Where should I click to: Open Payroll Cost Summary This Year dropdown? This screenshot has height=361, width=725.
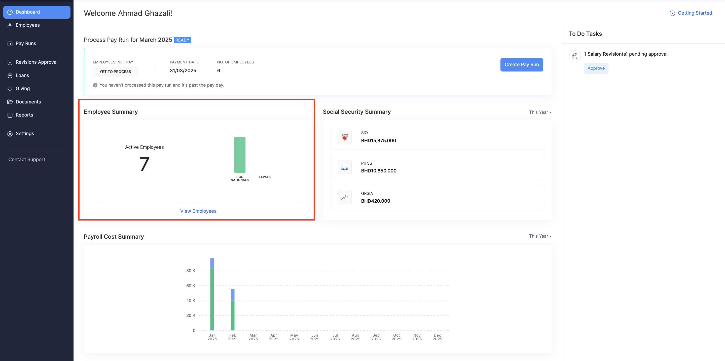[x=540, y=236]
